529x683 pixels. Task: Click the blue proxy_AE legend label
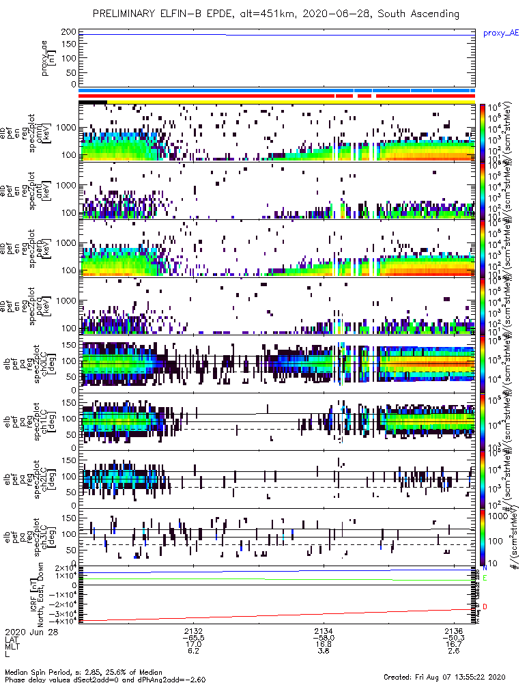501,33
